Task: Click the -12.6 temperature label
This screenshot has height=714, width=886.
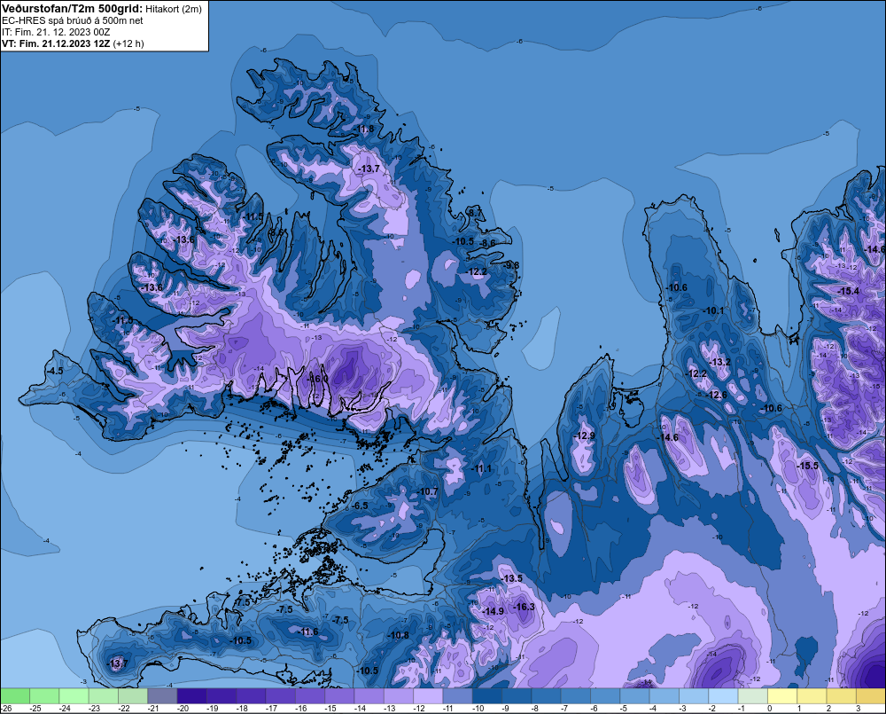Action: [717, 395]
